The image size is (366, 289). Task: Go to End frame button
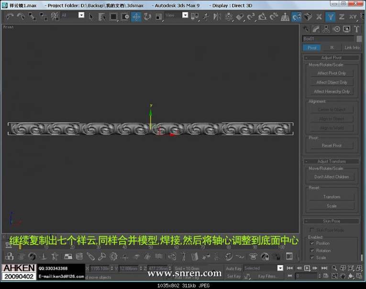[324, 268]
